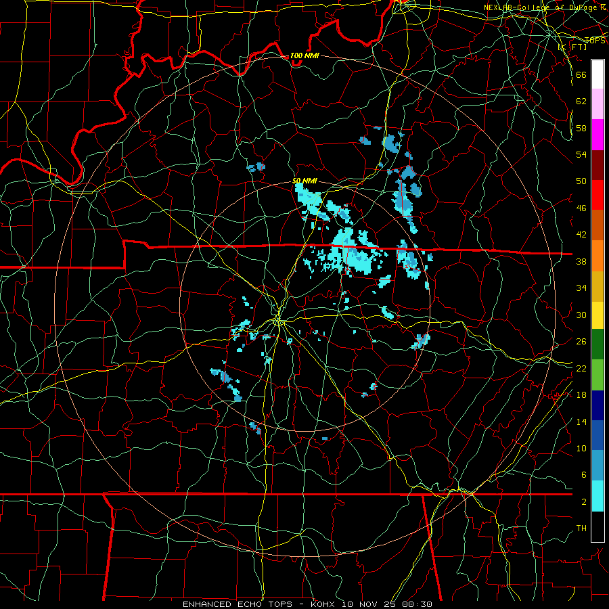Click the '46' legend value

click(x=581, y=208)
